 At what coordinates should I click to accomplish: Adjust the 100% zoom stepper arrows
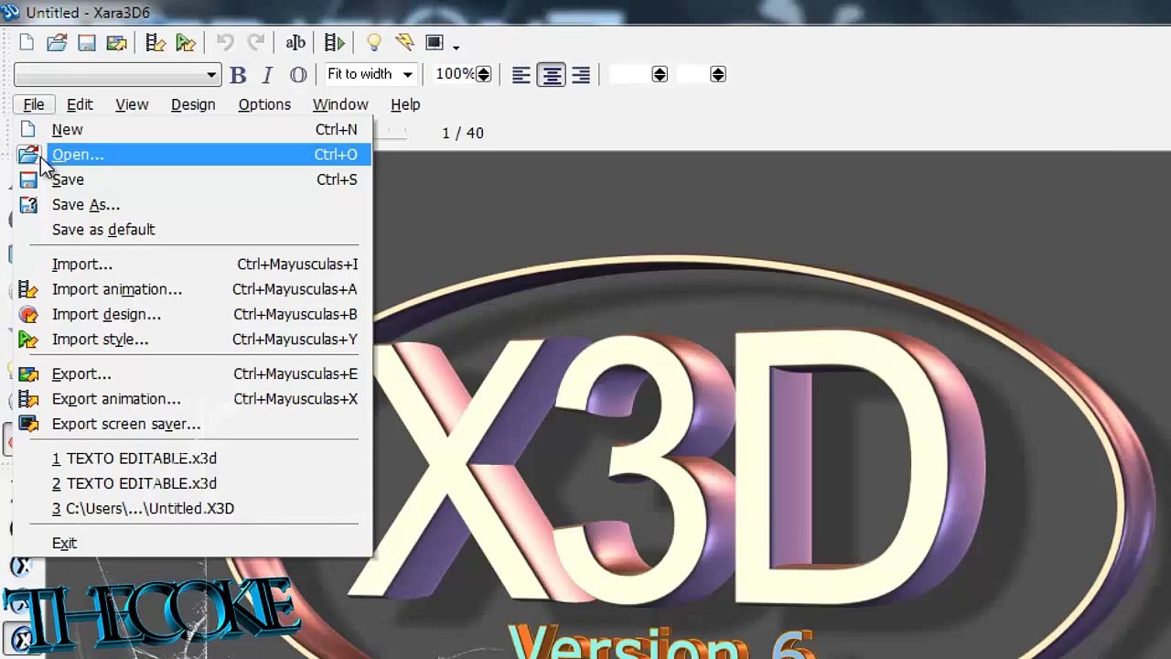[x=484, y=74]
